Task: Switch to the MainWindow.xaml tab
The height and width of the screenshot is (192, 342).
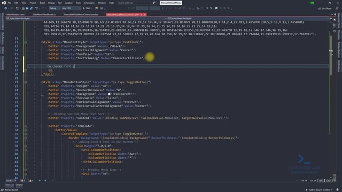Action: coord(15,14)
